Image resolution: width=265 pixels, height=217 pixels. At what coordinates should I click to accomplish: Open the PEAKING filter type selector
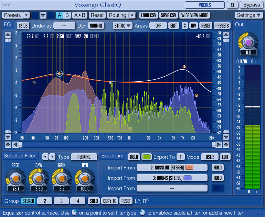click(x=84, y=157)
